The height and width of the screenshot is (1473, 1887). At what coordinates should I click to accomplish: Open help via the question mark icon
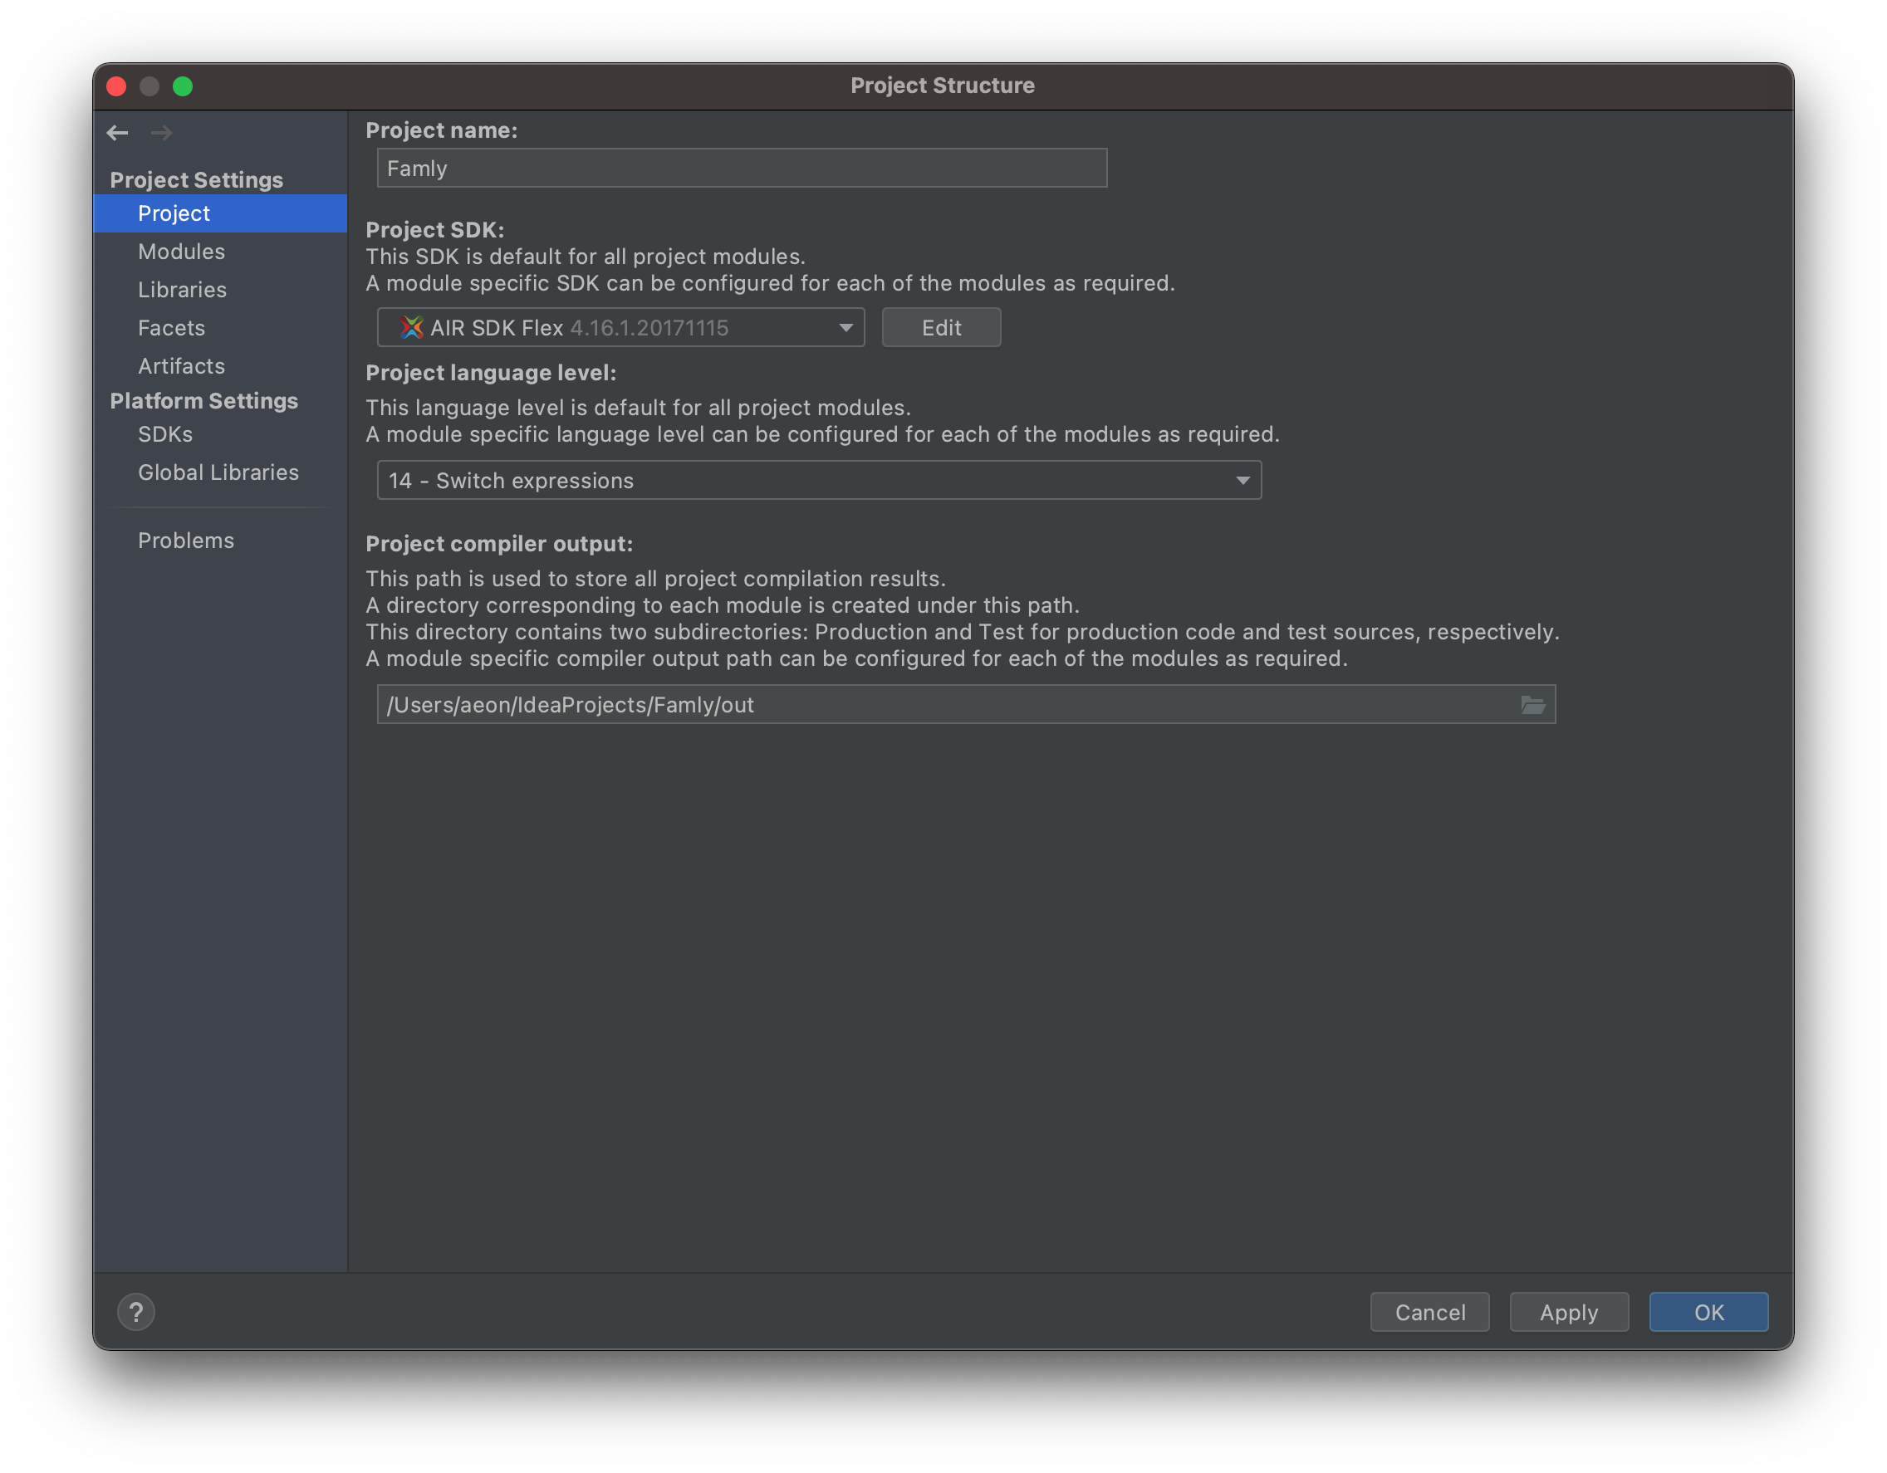pos(136,1311)
